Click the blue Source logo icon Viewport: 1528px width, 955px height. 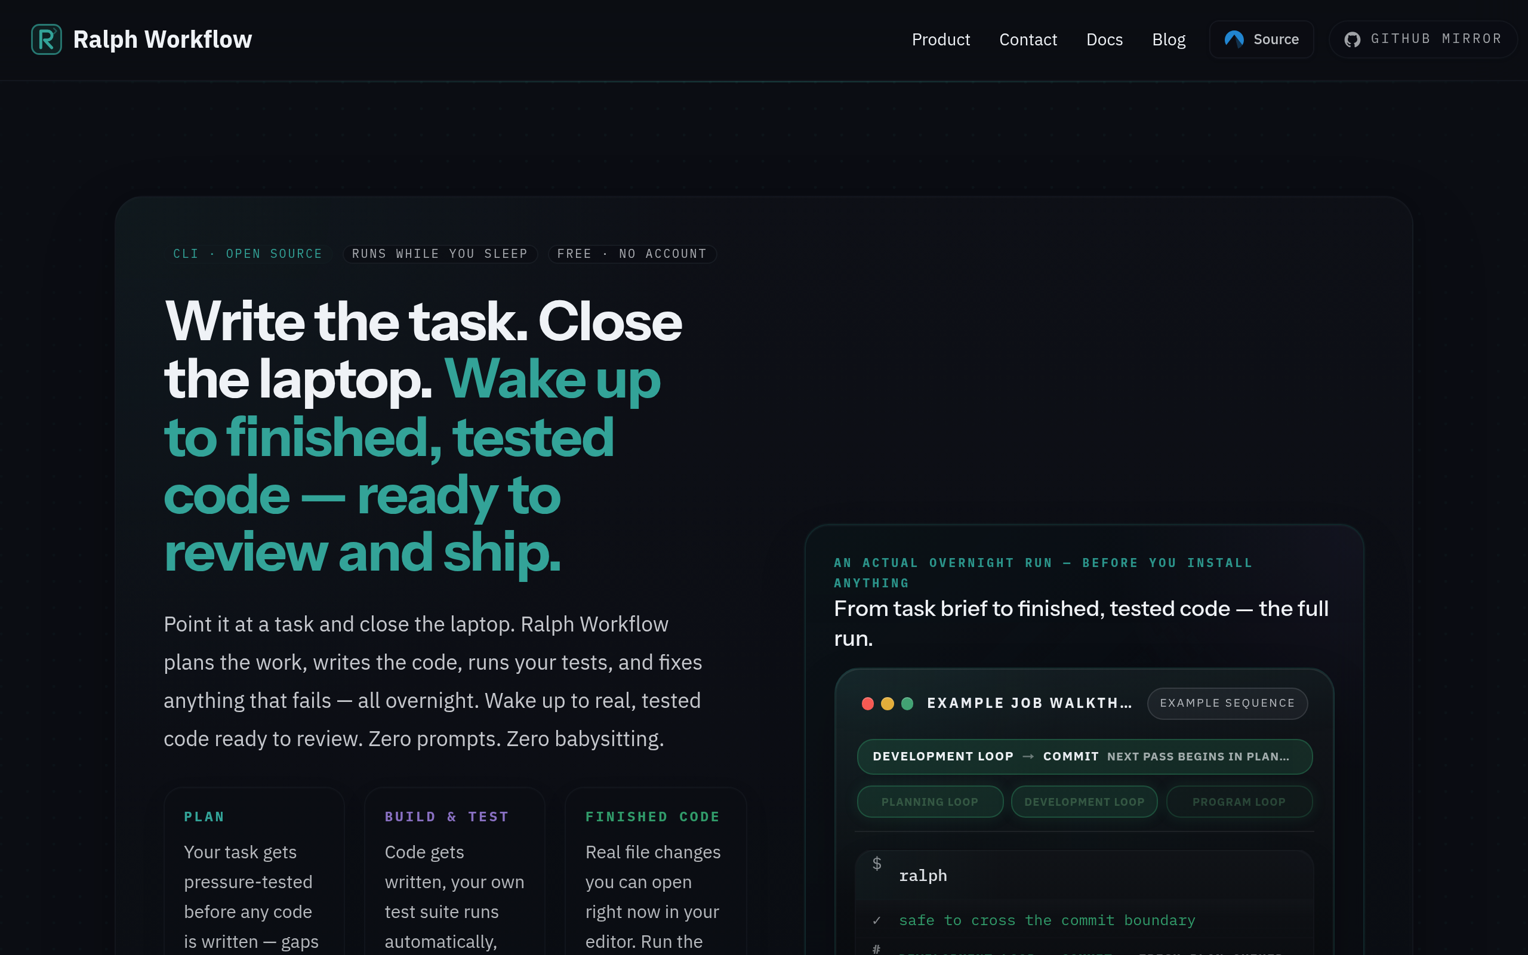tap(1234, 39)
